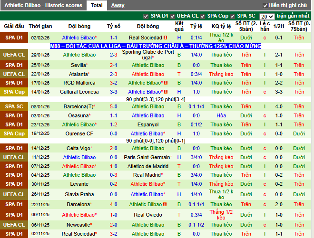Click Real Oviedo team name
The image size is (314, 238).
coord(148,215)
